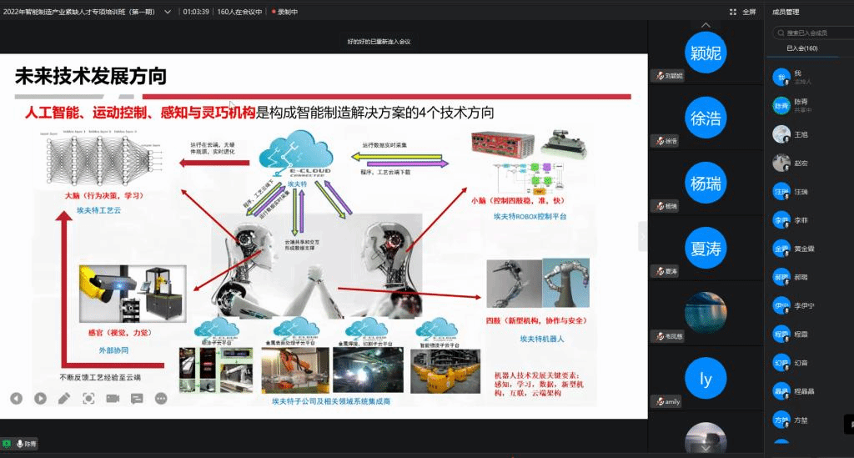
Task: Click muted mic label 徐浩 in tile
Action: pyautogui.click(x=665, y=141)
